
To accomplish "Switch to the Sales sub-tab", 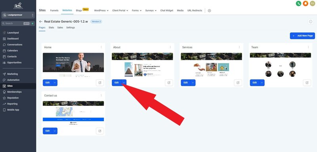I will pyautogui.click(x=60, y=28).
